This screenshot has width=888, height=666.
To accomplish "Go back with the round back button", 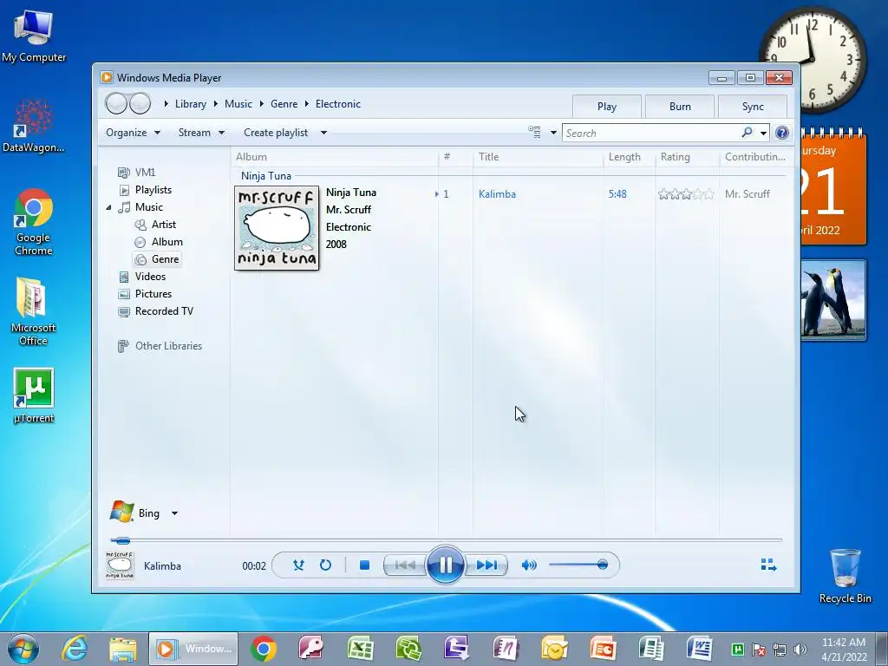I will (x=116, y=104).
